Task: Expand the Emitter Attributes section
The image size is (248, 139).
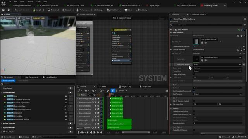Action: click(2, 124)
